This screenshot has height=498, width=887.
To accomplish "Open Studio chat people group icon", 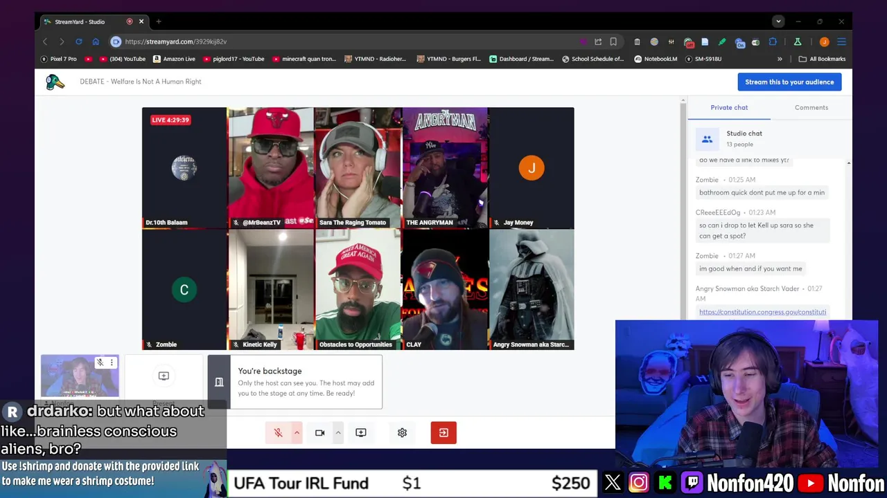I will click(x=707, y=139).
